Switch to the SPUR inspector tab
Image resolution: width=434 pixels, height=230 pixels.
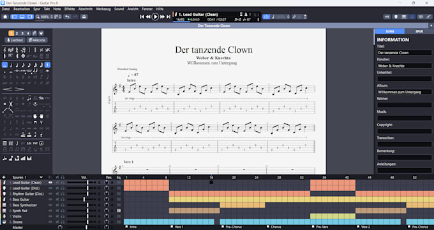(x=419, y=31)
